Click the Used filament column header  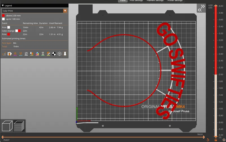click(55, 23)
